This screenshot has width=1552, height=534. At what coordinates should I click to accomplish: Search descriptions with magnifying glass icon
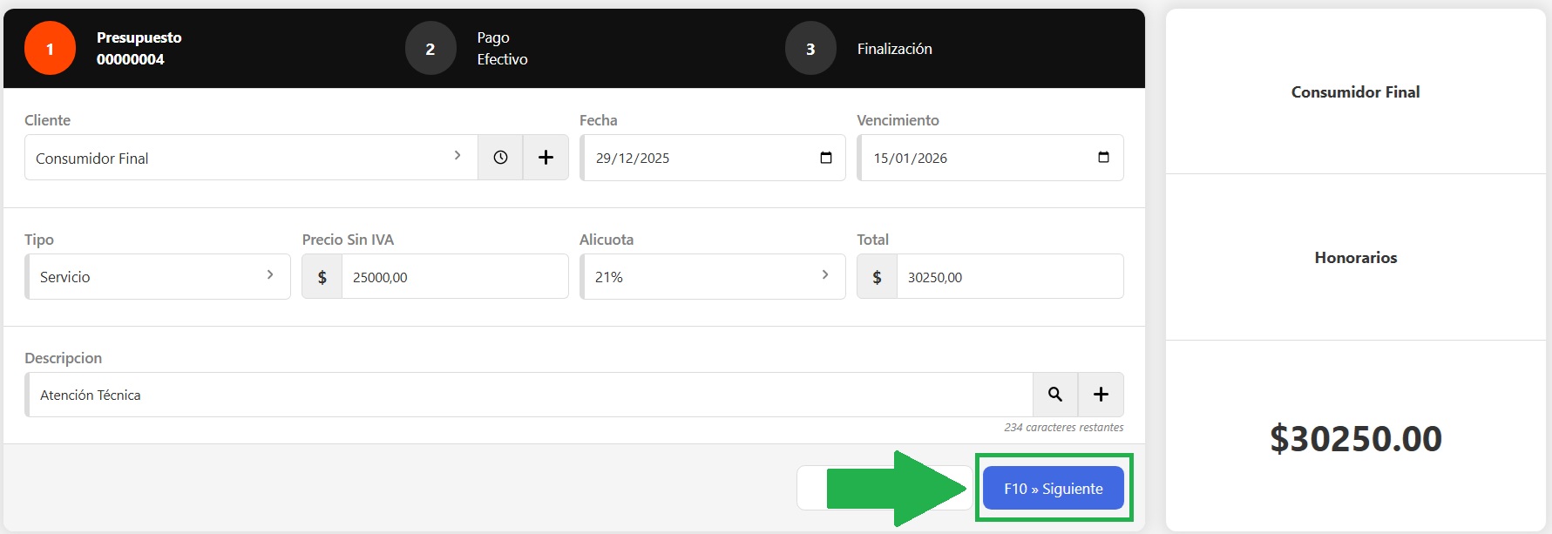click(1055, 395)
